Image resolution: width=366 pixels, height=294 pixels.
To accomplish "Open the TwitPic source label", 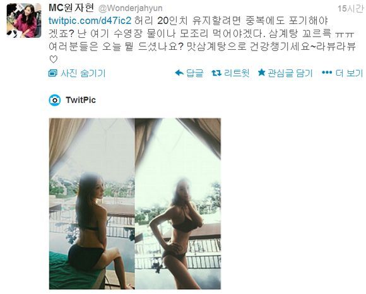I will [x=81, y=100].
